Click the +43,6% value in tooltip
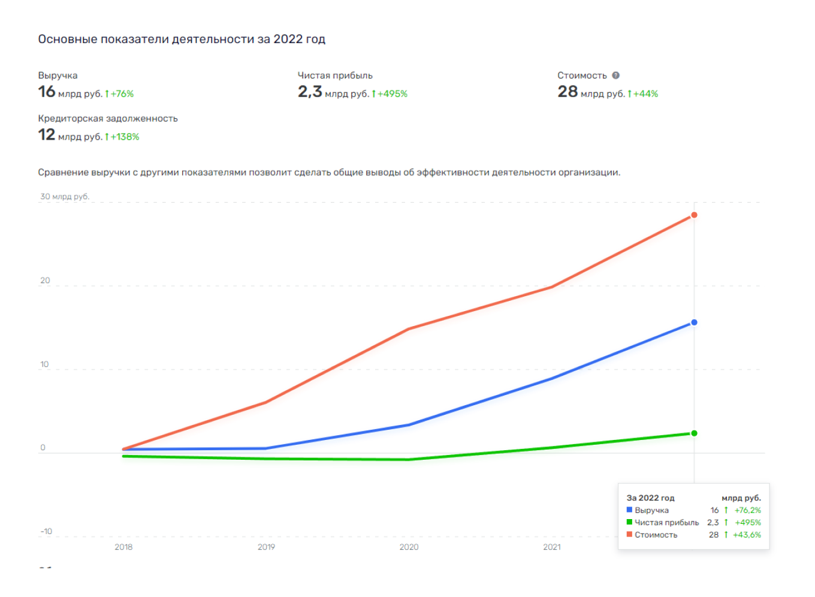Screen dimensions: 815x597 (x=747, y=535)
